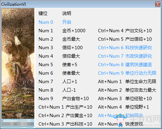
Task: Select the 人口-1 entry
Action: pos(69,90)
